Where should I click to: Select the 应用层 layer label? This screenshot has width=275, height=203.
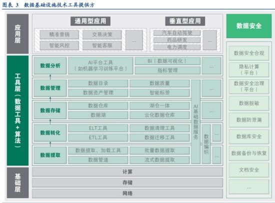click(17, 34)
